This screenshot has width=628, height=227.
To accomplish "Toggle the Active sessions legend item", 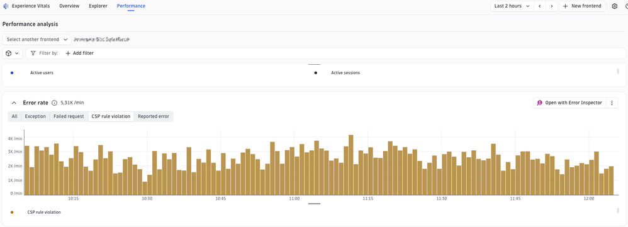I will coord(345,73).
